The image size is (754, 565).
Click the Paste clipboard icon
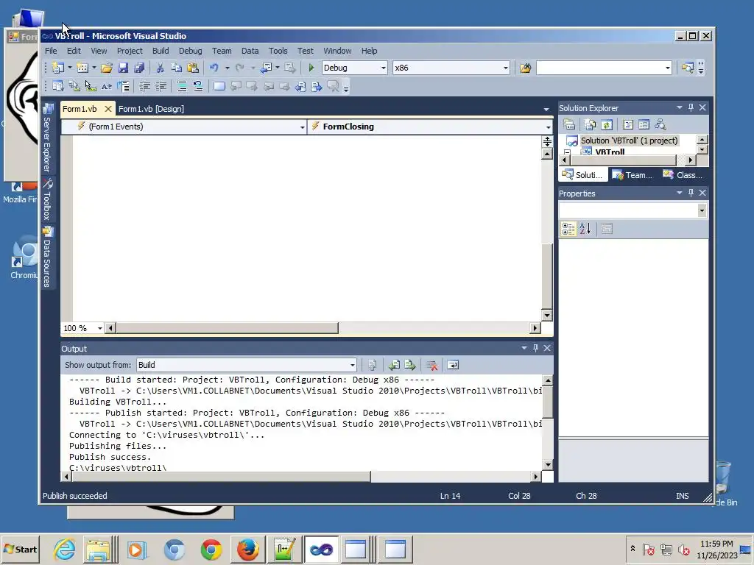point(193,68)
